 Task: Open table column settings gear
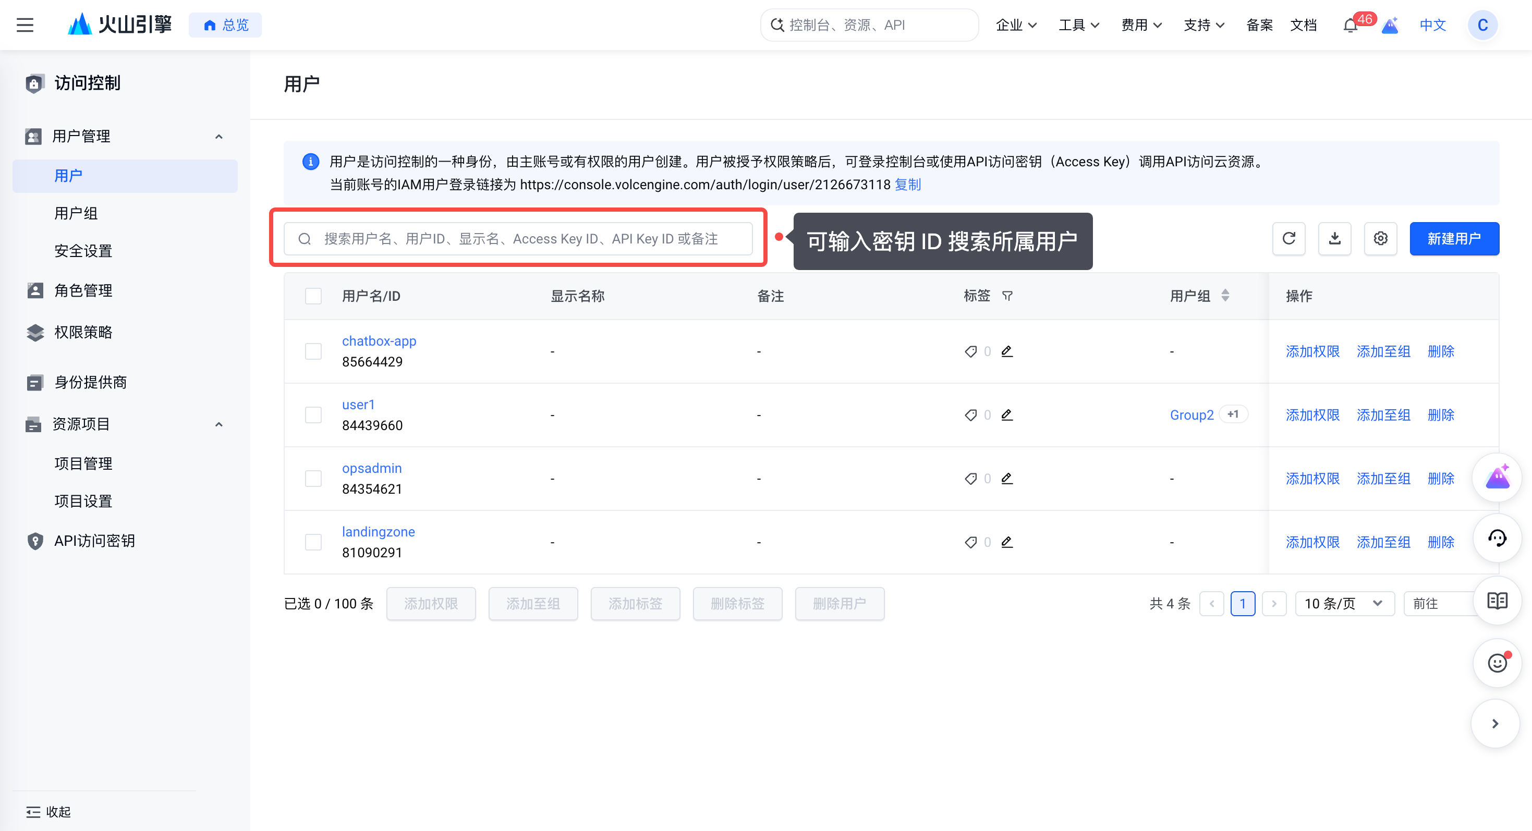coord(1380,239)
